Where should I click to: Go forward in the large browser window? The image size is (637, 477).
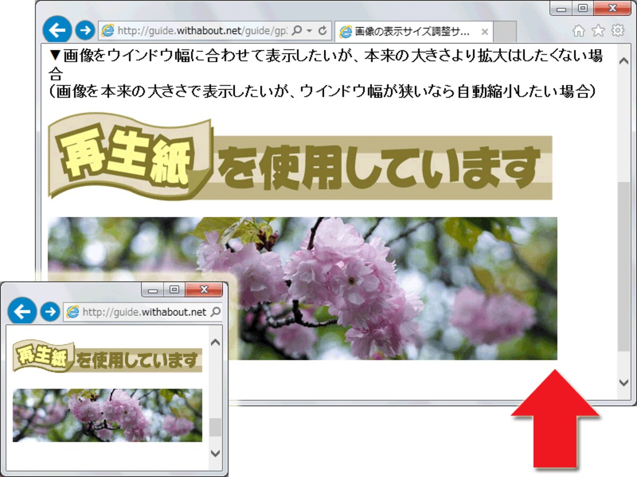point(85,31)
